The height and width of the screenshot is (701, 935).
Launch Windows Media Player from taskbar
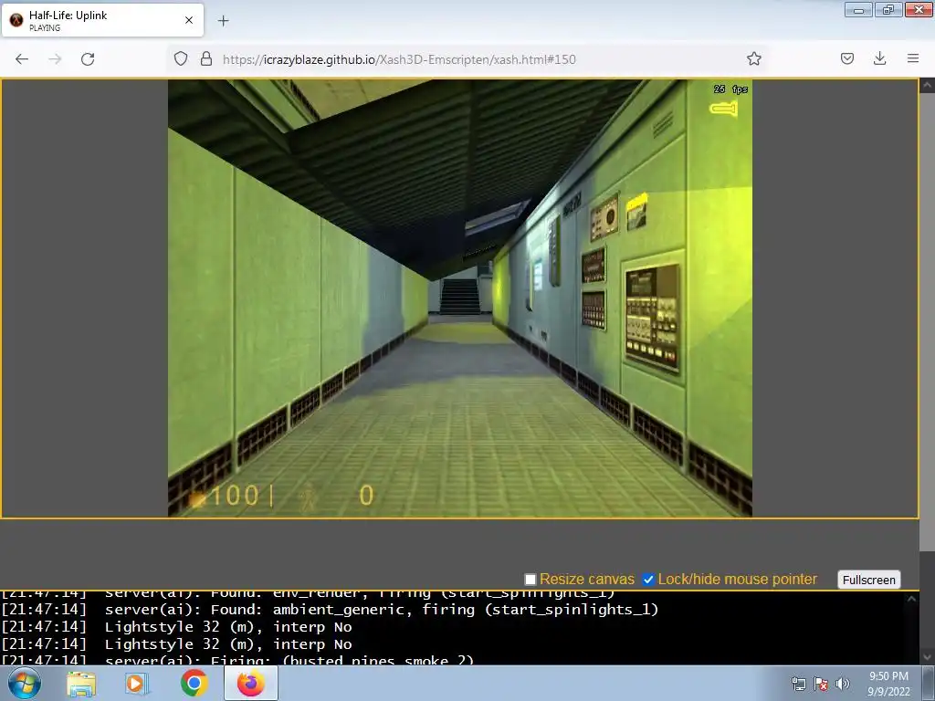point(136,684)
